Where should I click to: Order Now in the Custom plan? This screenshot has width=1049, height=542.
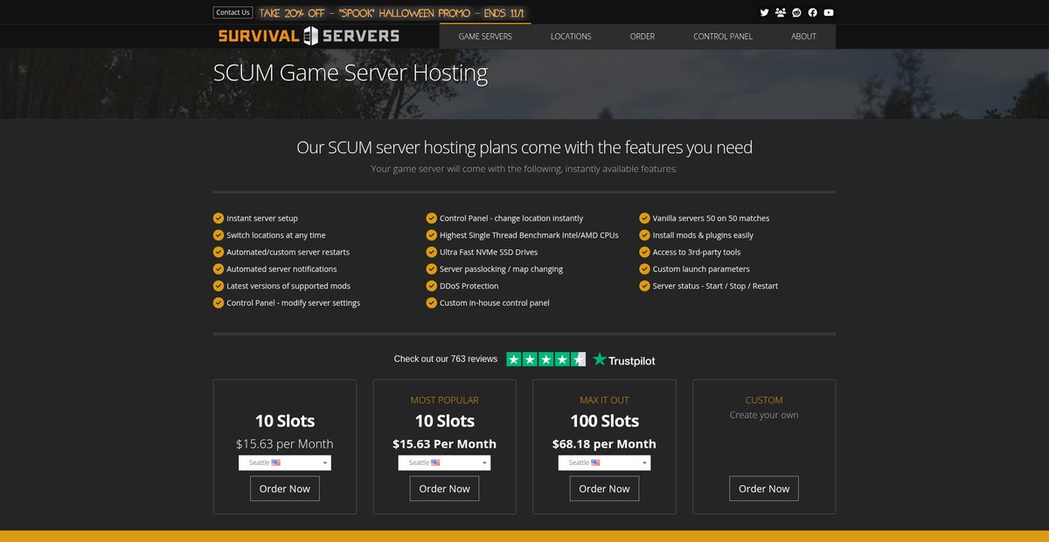tap(764, 489)
